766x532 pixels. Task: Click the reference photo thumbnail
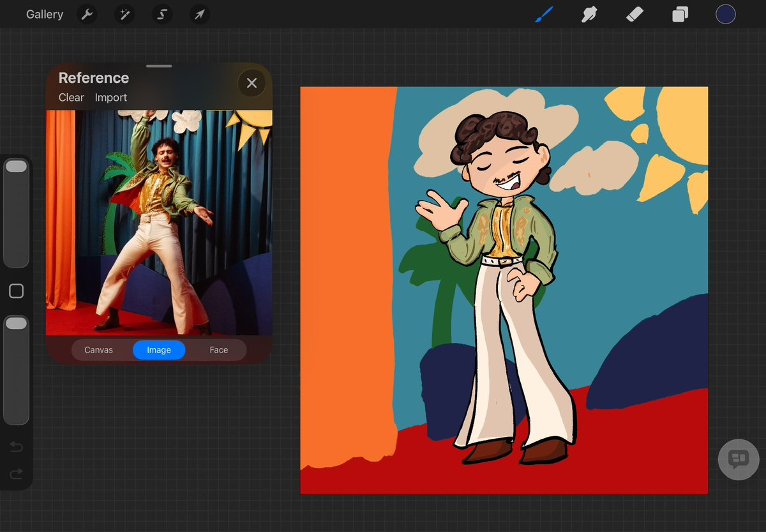click(159, 222)
